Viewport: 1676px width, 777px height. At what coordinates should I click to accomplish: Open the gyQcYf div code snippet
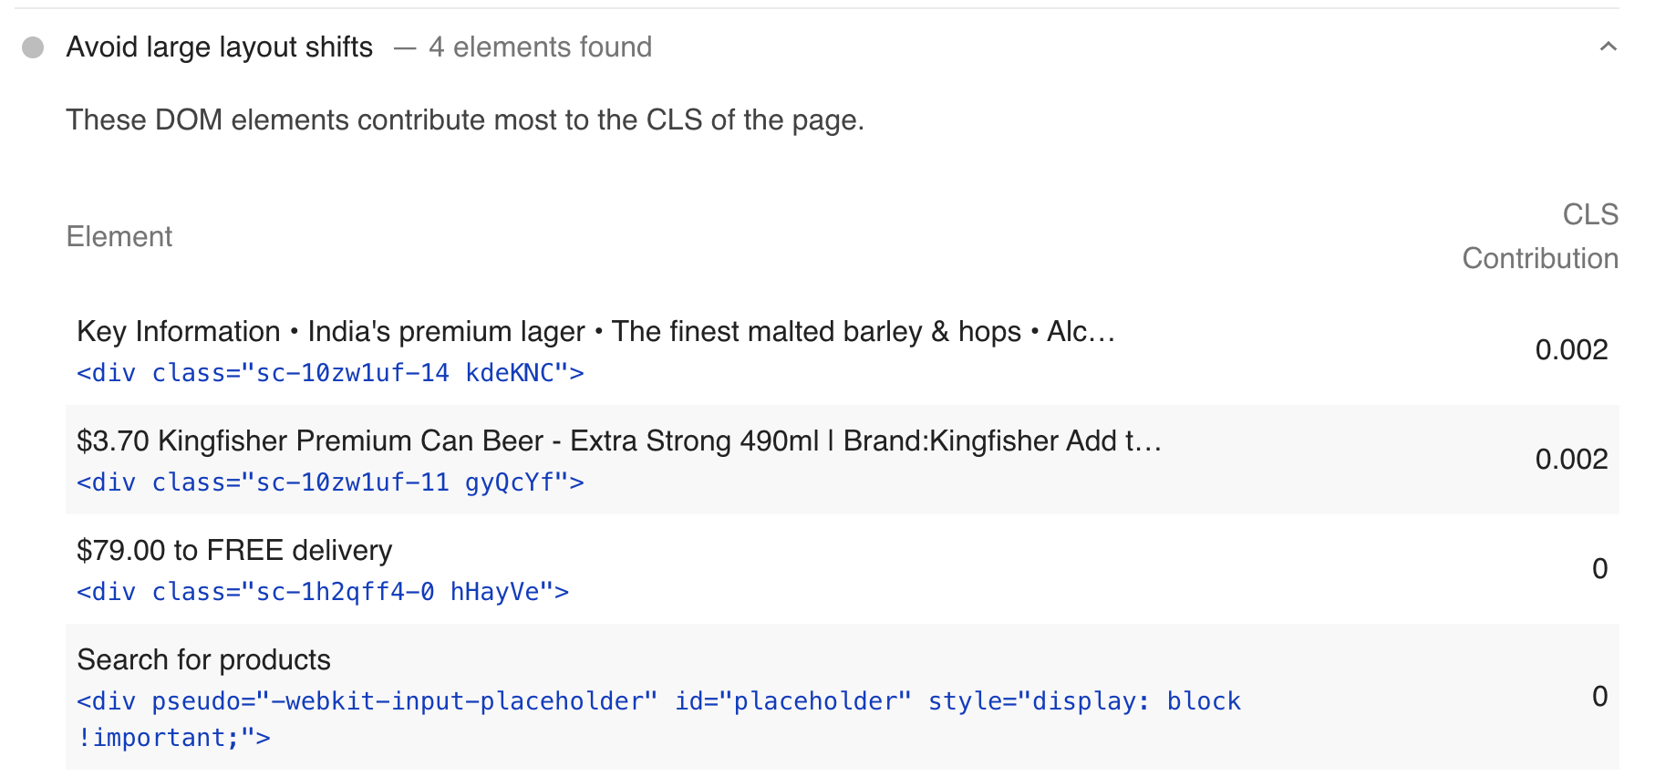tap(330, 482)
